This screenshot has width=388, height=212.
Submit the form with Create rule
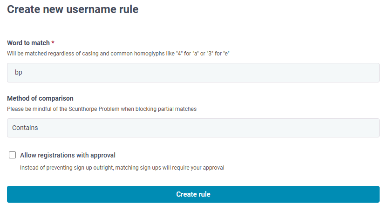193,194
